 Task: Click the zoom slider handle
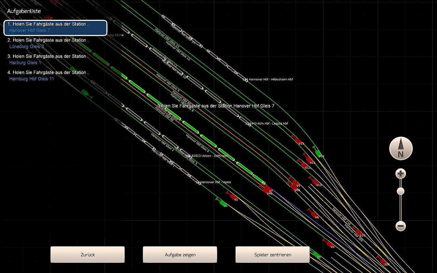401,191
